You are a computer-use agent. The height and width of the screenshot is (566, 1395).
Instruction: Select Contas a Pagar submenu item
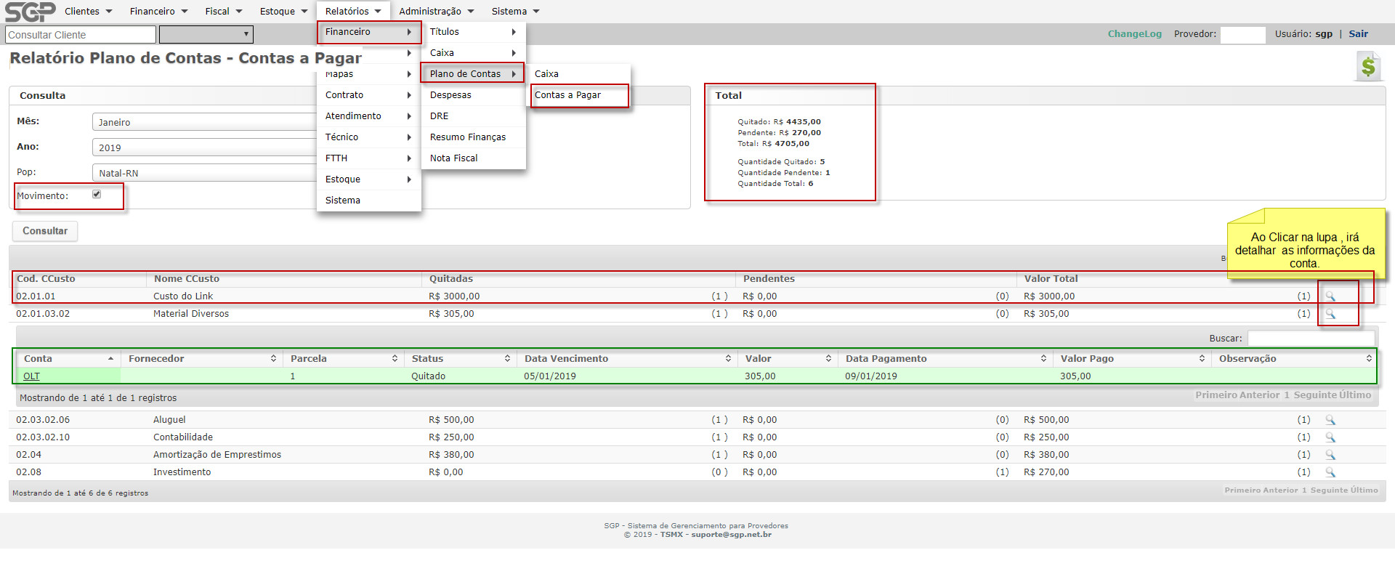567,95
